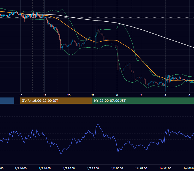Click the 1/3 22:00 date label
This screenshot has height=171, width=194.
pos(93,168)
